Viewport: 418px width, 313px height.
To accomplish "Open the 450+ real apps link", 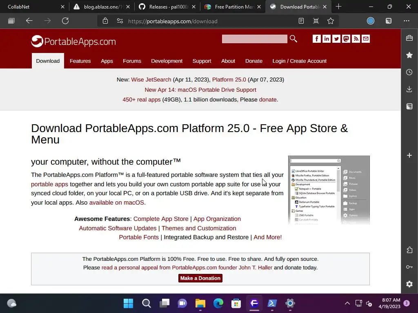I will pos(142,99).
